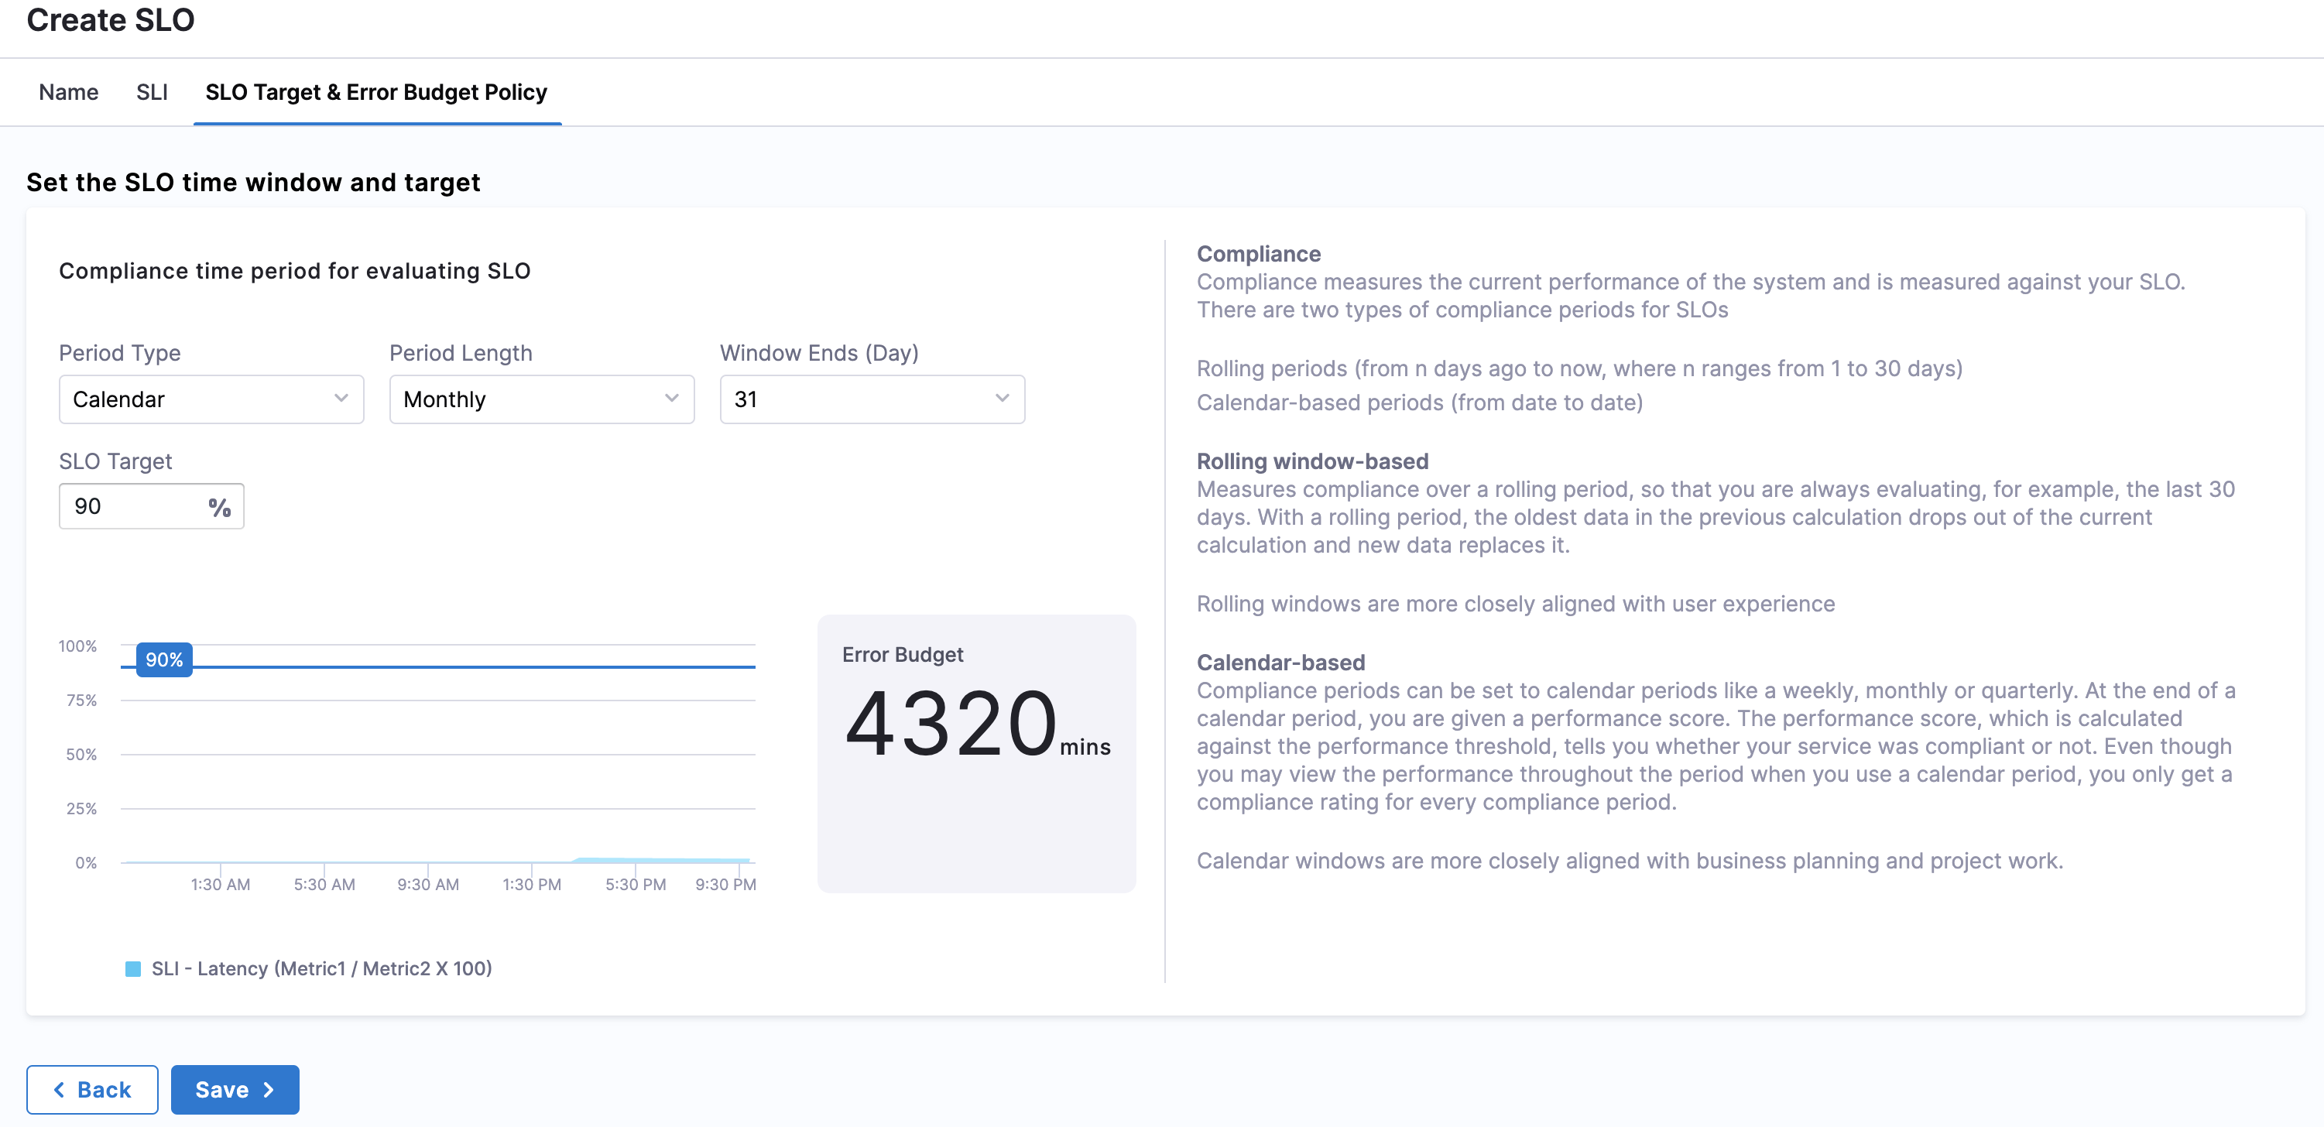Switch to the SLI tab
The height and width of the screenshot is (1127, 2324).
[152, 92]
